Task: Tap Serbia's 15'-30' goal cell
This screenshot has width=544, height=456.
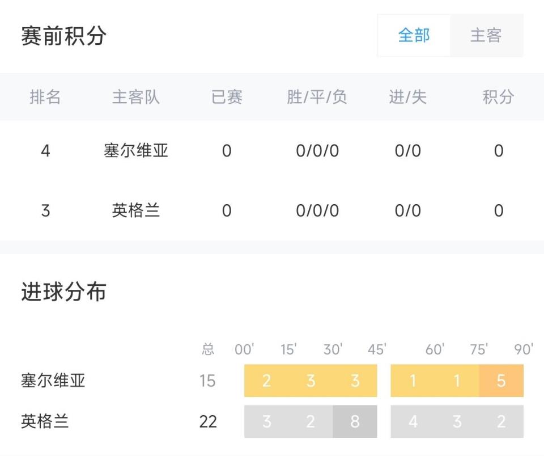Action: click(x=311, y=381)
